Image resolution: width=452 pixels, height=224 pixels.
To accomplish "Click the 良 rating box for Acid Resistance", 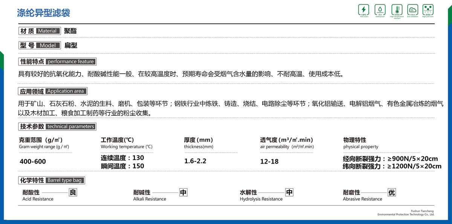I will [73, 193].
